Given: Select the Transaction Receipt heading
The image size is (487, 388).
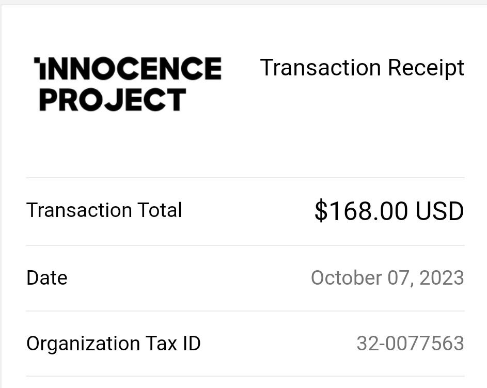Looking at the screenshot, I should (x=362, y=68).
